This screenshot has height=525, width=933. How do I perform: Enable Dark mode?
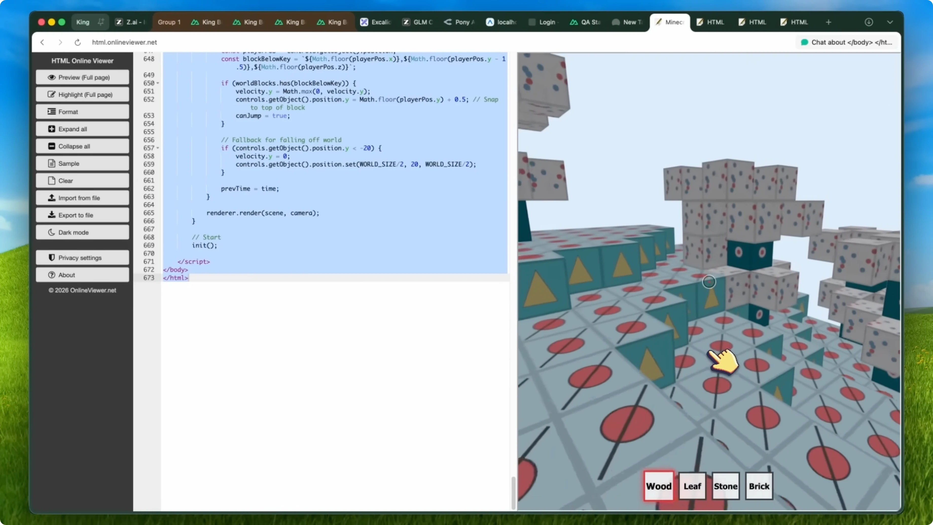82,232
